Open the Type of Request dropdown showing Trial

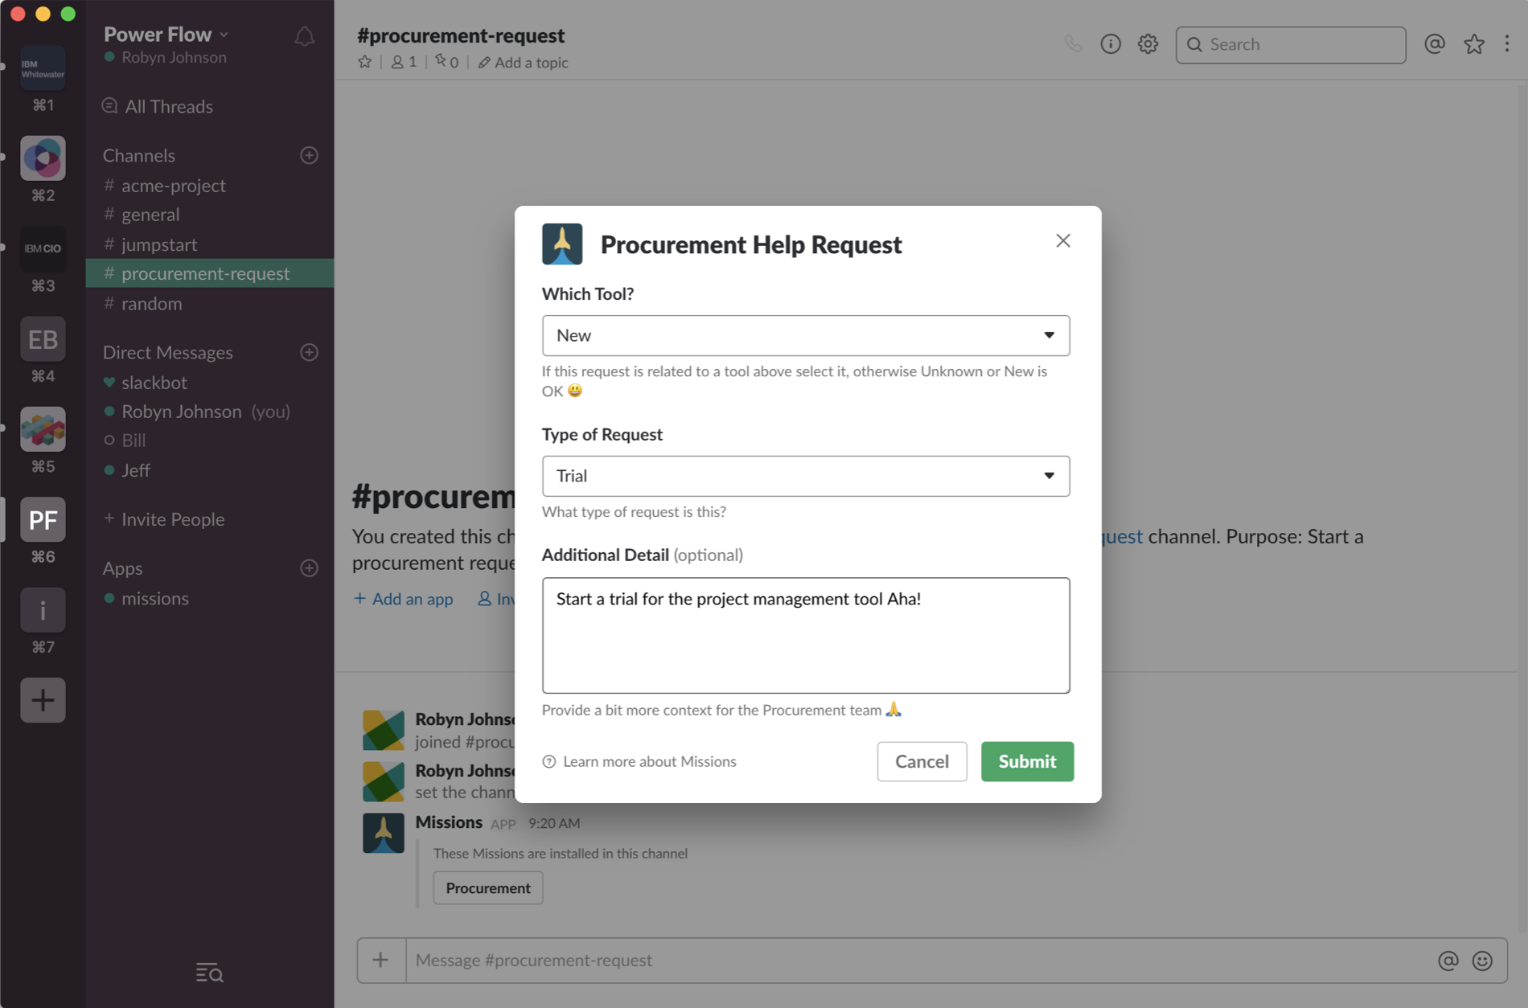coord(806,476)
